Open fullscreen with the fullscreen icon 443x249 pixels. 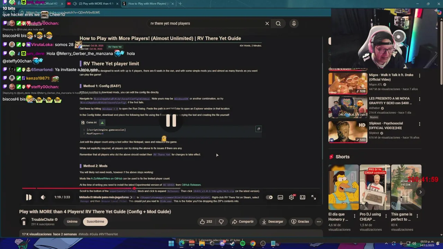[x=314, y=197]
